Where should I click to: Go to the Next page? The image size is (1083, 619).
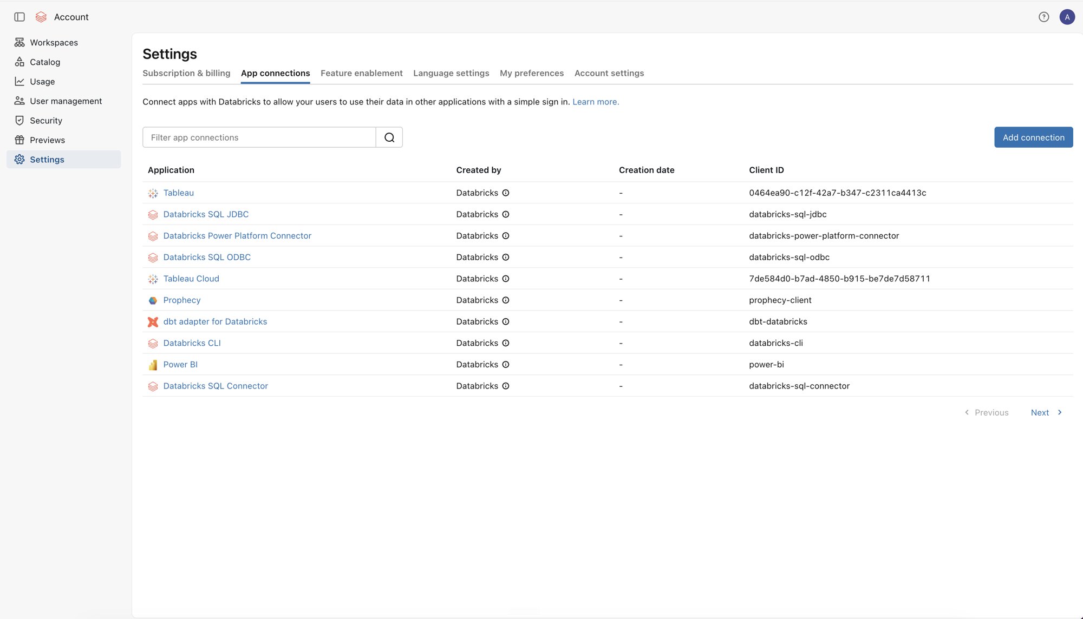point(1047,412)
